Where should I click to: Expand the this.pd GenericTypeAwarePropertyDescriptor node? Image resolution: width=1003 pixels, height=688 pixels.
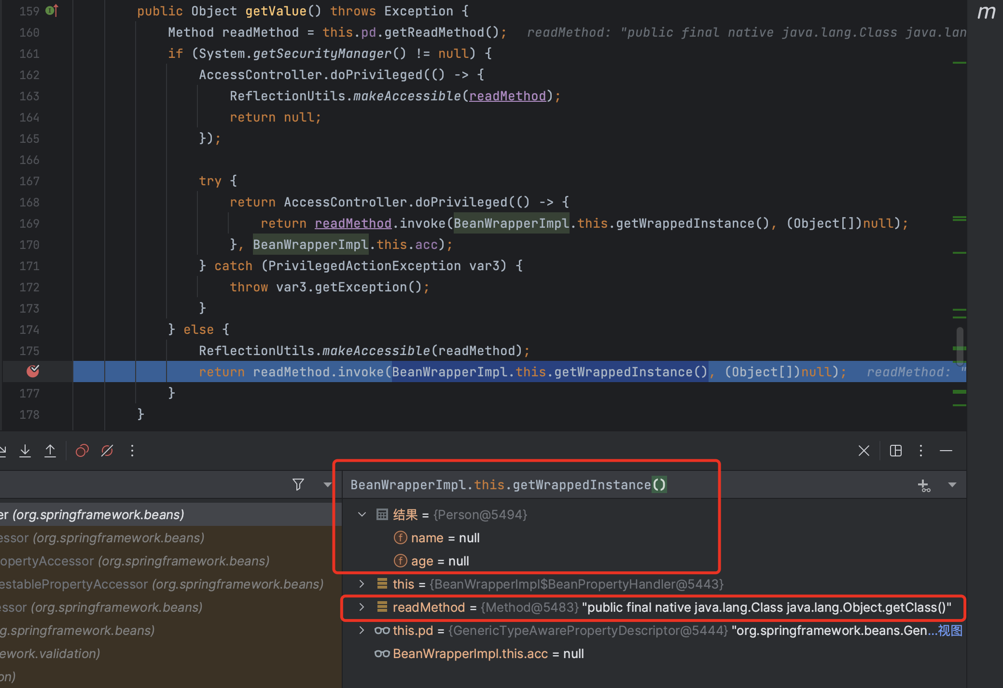[362, 630]
